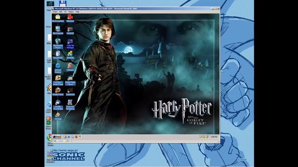Launch Windows Media Player desktop shortcut
The image size is (298, 167).
[x=58, y=80]
